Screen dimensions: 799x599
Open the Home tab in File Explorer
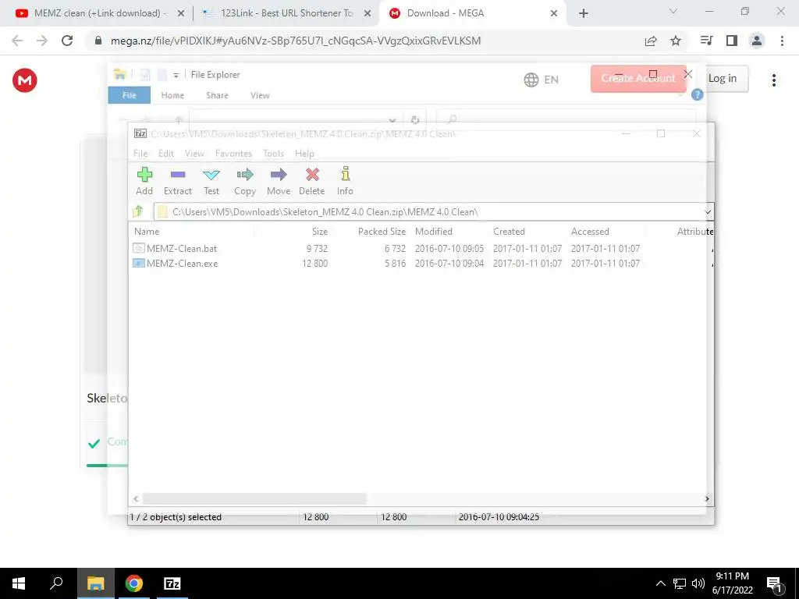172,95
